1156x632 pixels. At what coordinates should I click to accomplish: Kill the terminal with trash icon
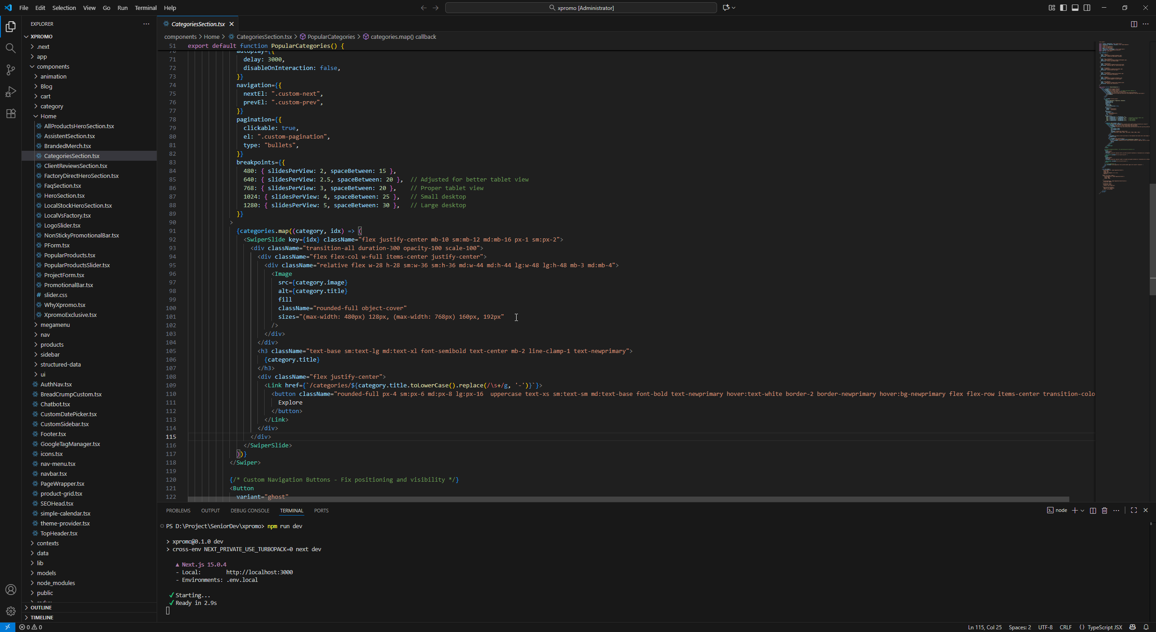(x=1105, y=511)
